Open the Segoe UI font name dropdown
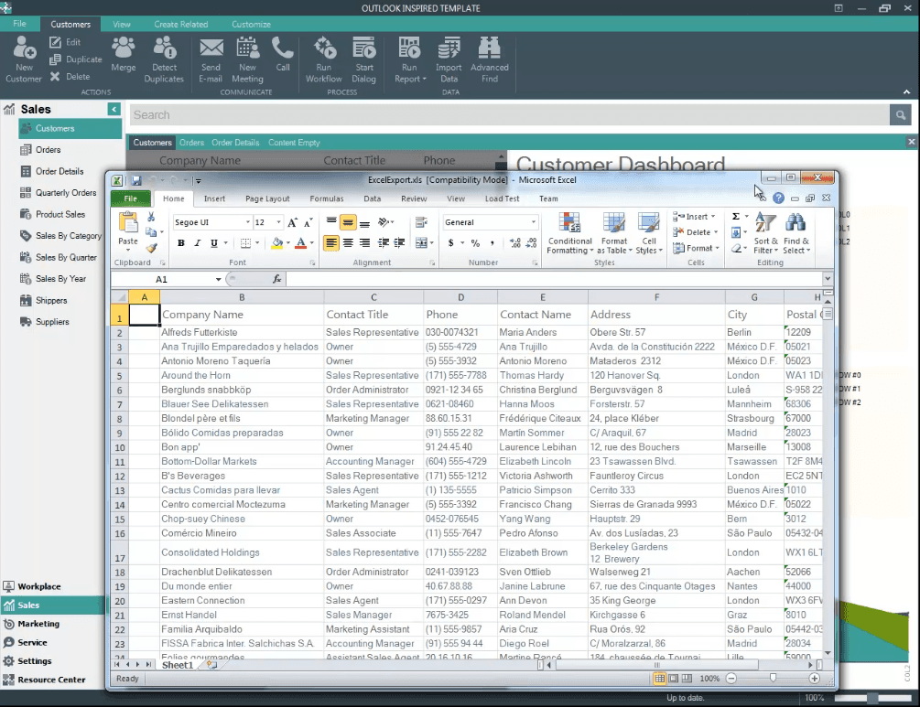Viewport: 920px width, 707px height. (247, 222)
